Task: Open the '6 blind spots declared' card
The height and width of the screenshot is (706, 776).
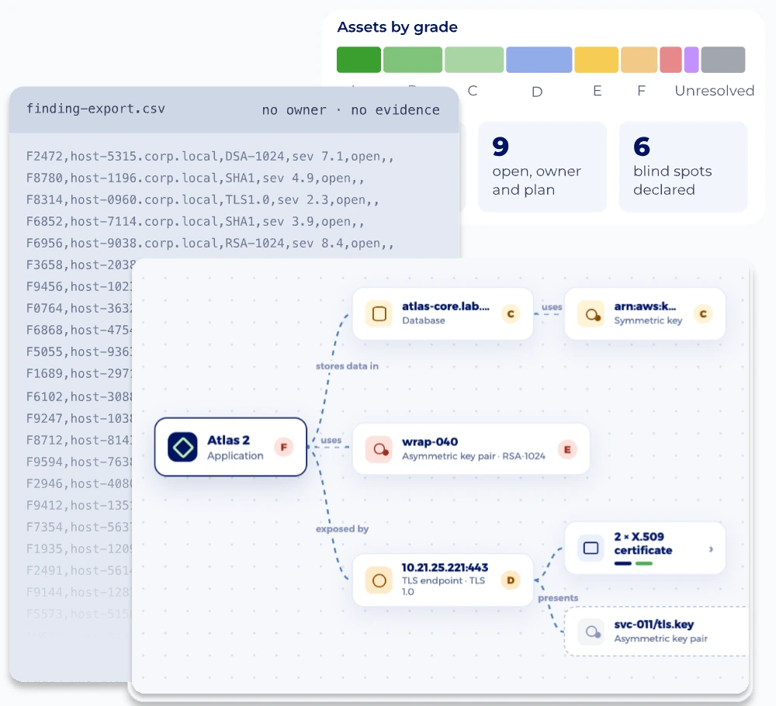Action: tap(683, 167)
